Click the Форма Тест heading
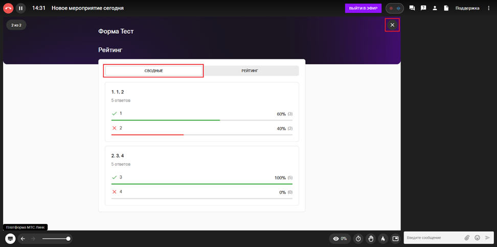The height and width of the screenshot is (247, 497). [x=116, y=31]
